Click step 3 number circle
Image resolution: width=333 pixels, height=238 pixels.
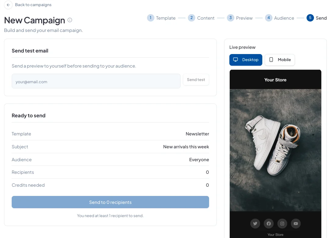pos(230,18)
